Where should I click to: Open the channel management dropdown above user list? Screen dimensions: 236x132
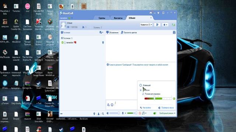(x=101, y=33)
